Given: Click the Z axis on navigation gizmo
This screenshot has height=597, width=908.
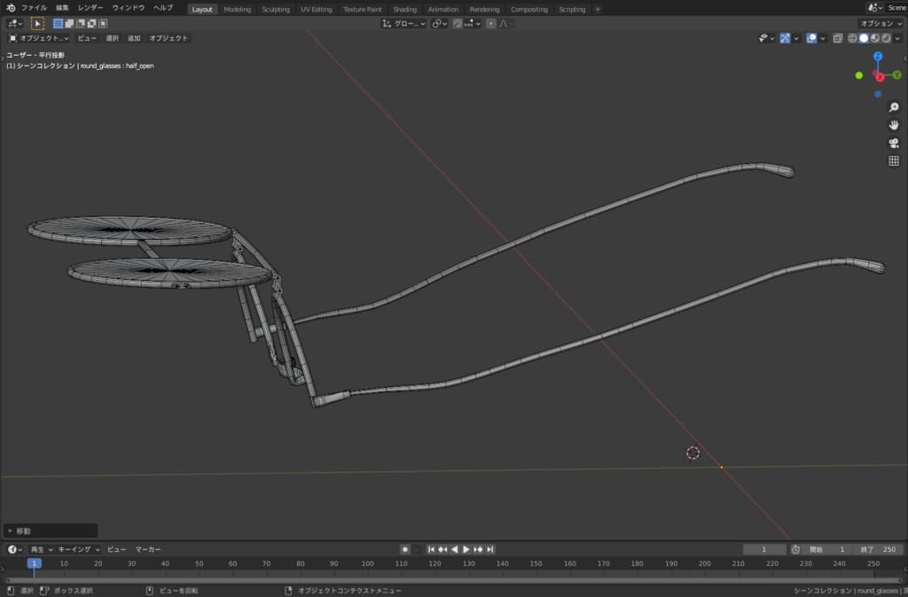Looking at the screenshot, I should tap(877, 57).
